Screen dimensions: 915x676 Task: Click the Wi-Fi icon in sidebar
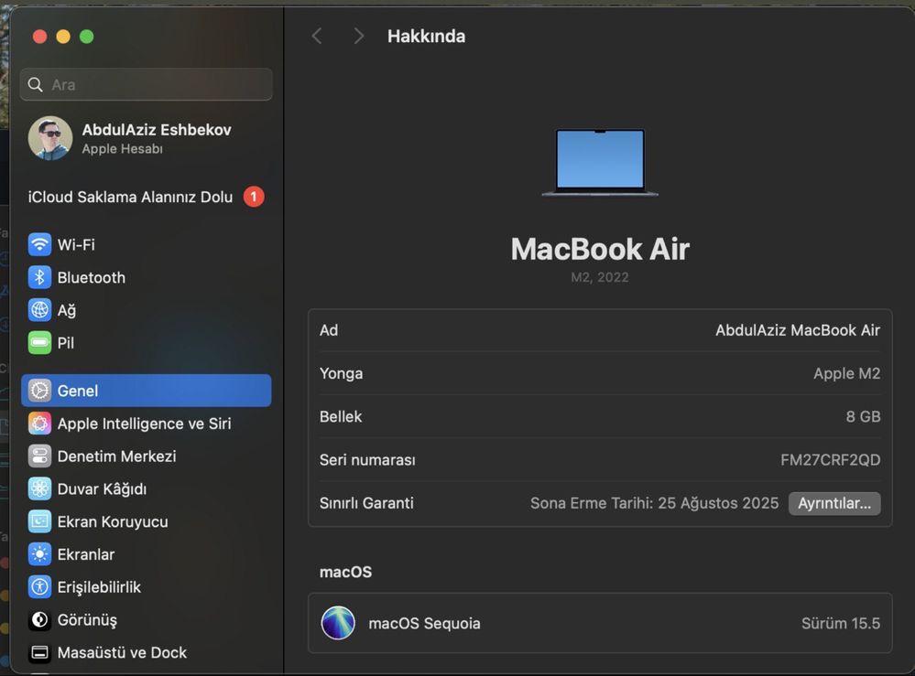coord(39,245)
